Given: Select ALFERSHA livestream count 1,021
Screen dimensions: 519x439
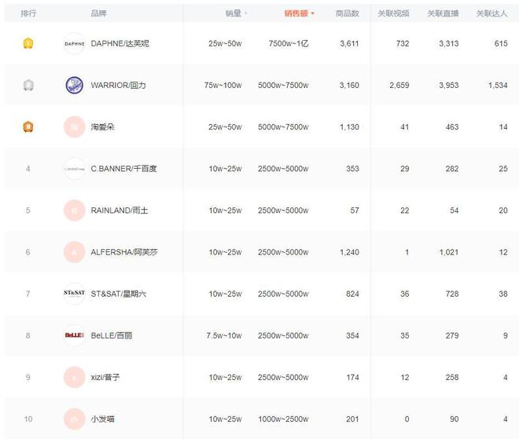Looking at the screenshot, I should [x=449, y=252].
